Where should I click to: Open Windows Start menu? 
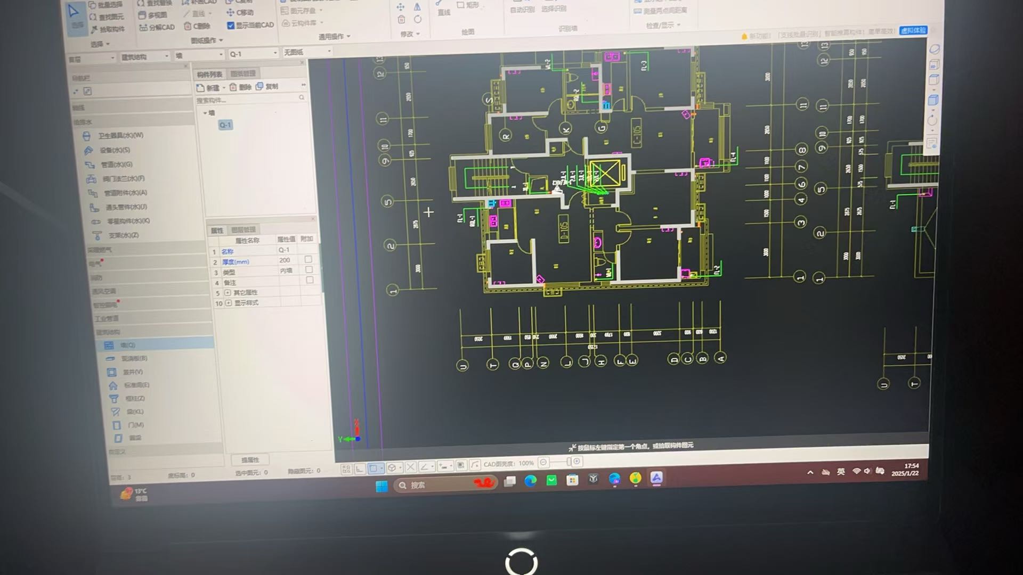tap(381, 486)
